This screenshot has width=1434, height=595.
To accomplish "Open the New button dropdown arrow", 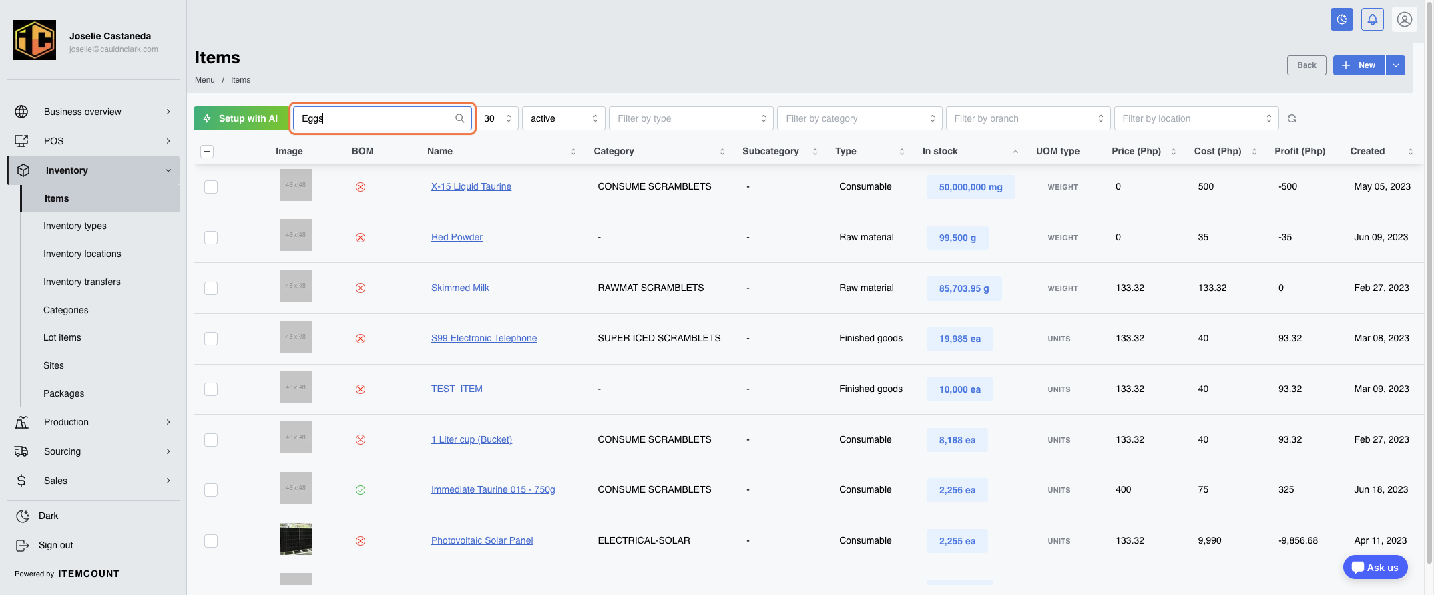I will click(1396, 65).
